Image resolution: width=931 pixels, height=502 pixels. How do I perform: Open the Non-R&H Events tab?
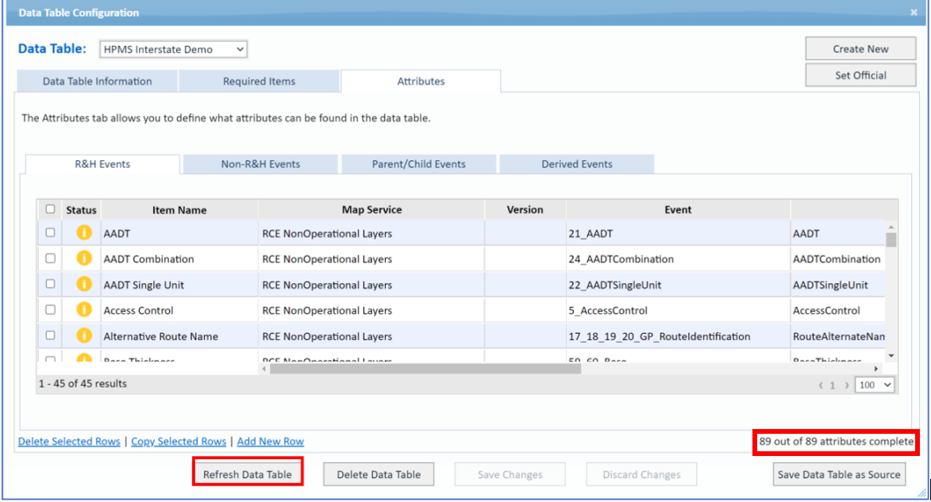(x=260, y=164)
